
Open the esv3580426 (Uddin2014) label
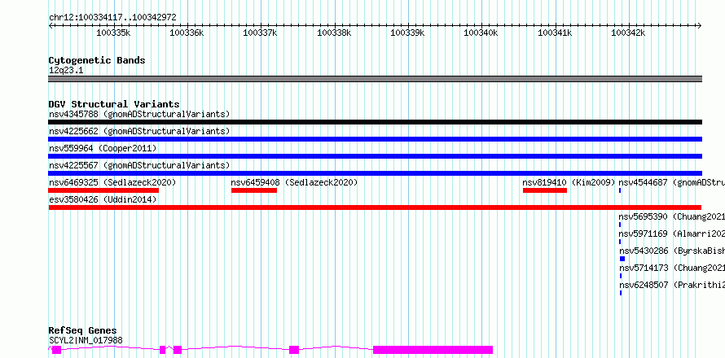click(103, 199)
